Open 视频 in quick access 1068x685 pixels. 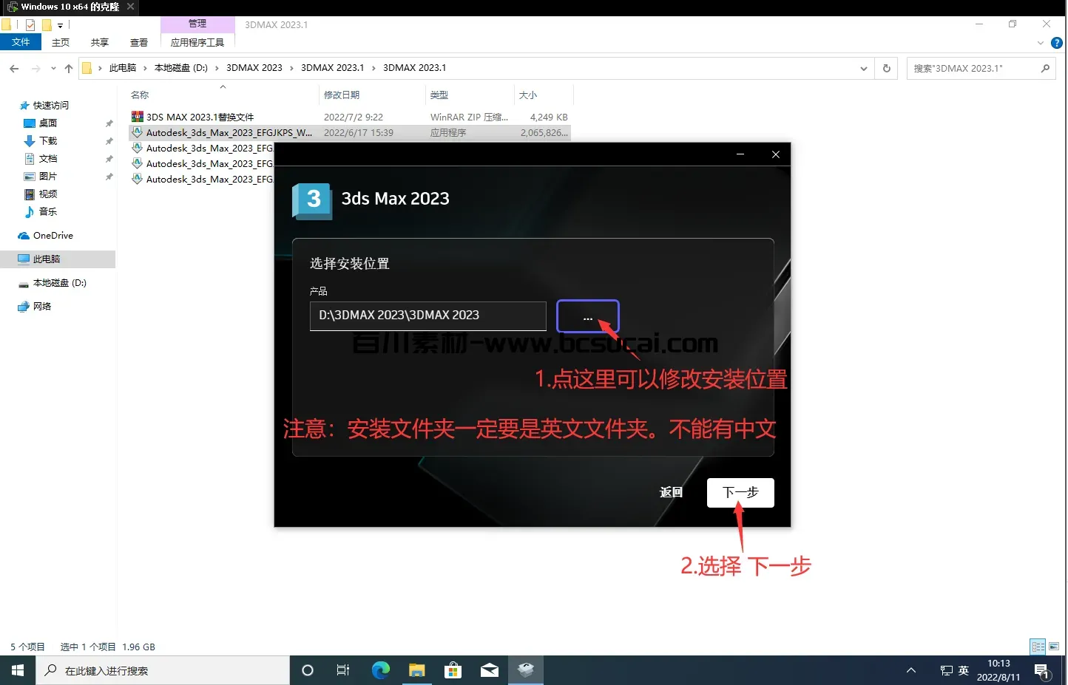48,194
